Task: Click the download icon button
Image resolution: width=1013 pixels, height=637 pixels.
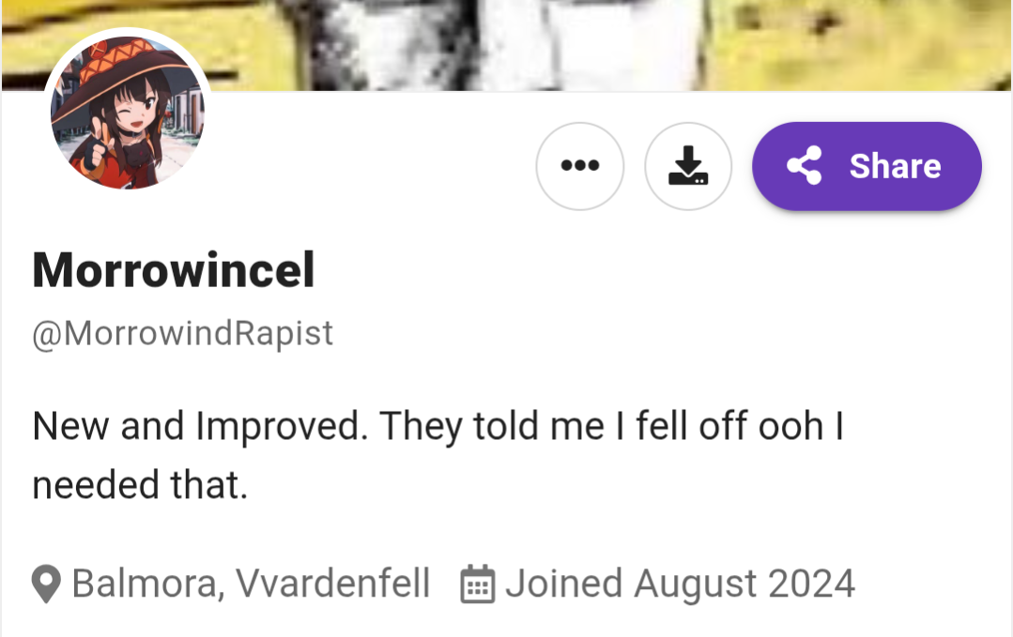Action: tap(688, 166)
